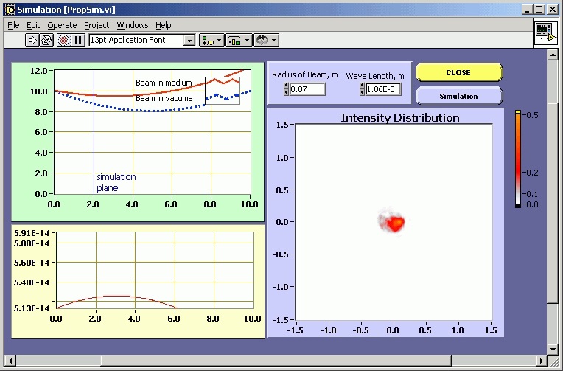This screenshot has width=563, height=371.
Task: Click the 'Radius of Beam, m' label
Action: pyautogui.click(x=305, y=74)
